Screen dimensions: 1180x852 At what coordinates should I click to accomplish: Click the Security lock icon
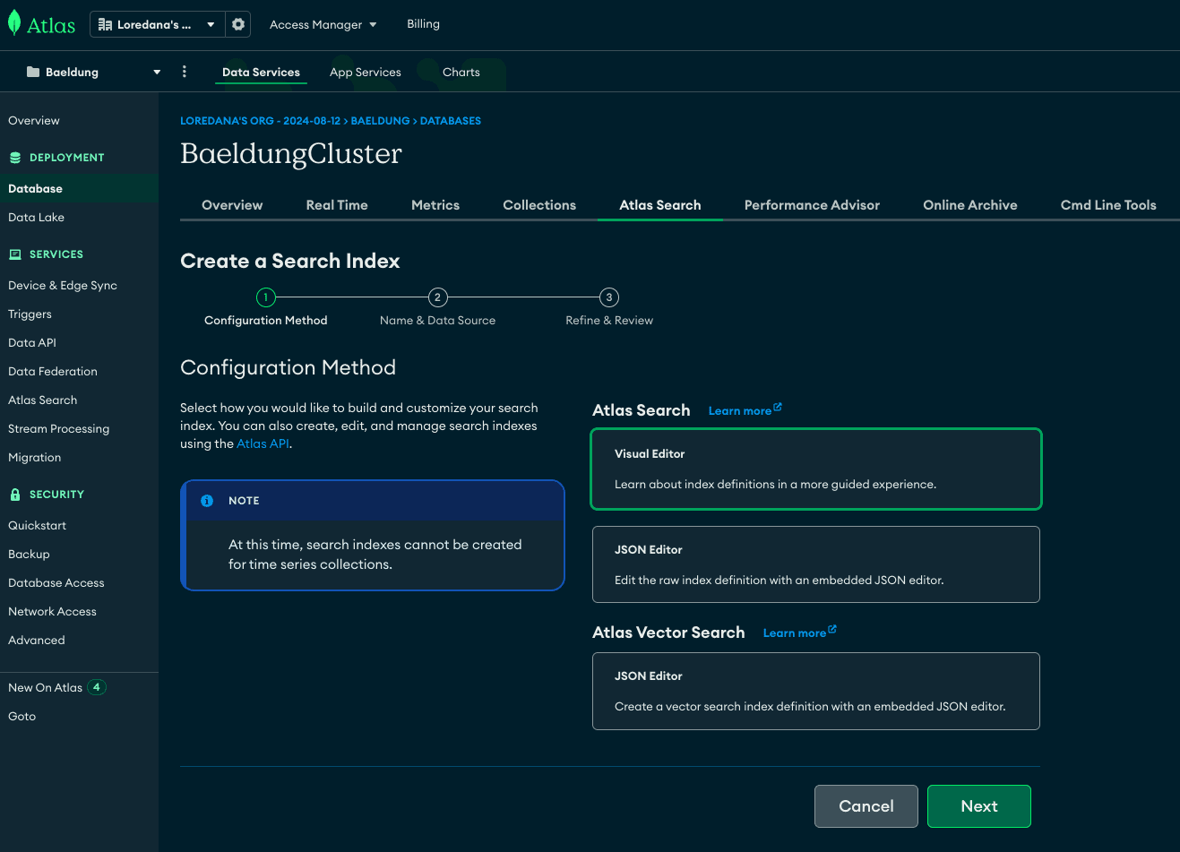coord(14,495)
